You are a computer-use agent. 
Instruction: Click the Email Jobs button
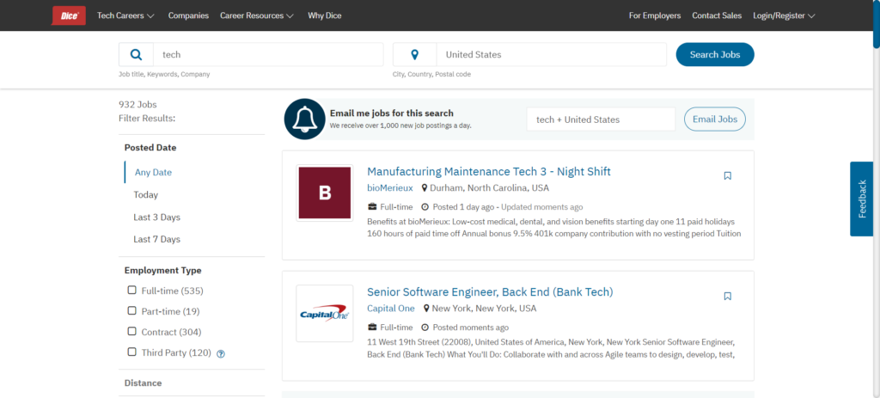tap(715, 119)
